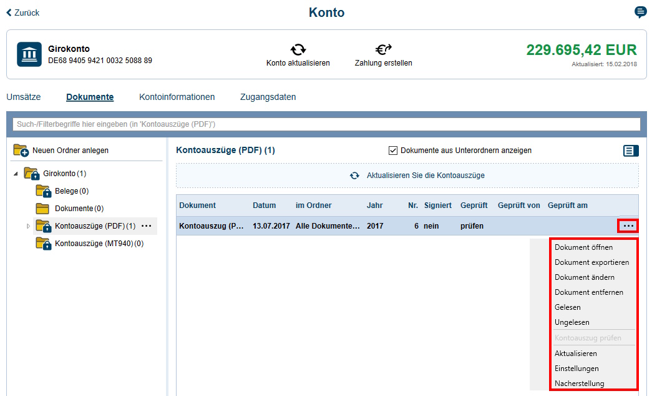652x396 pixels.
Task: Switch to the Umsätze tab
Action: pyautogui.click(x=23, y=97)
